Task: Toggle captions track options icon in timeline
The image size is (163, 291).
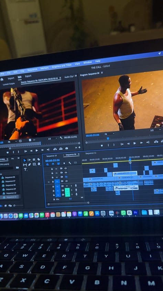Action: click(75, 163)
